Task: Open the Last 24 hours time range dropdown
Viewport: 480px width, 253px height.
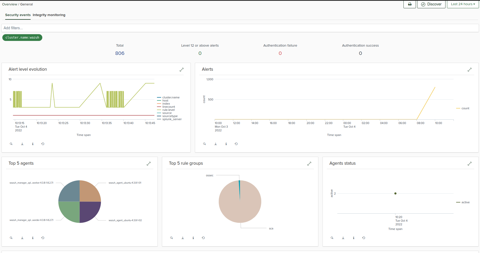Action: (x=463, y=4)
